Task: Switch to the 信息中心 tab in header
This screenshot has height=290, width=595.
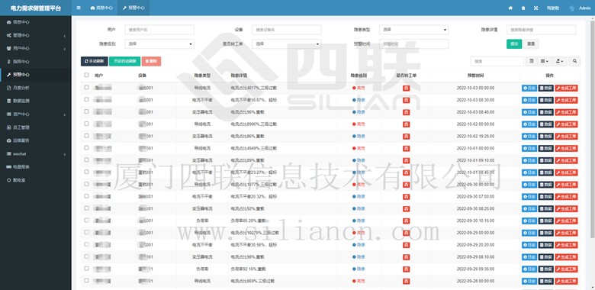Action: (101, 8)
